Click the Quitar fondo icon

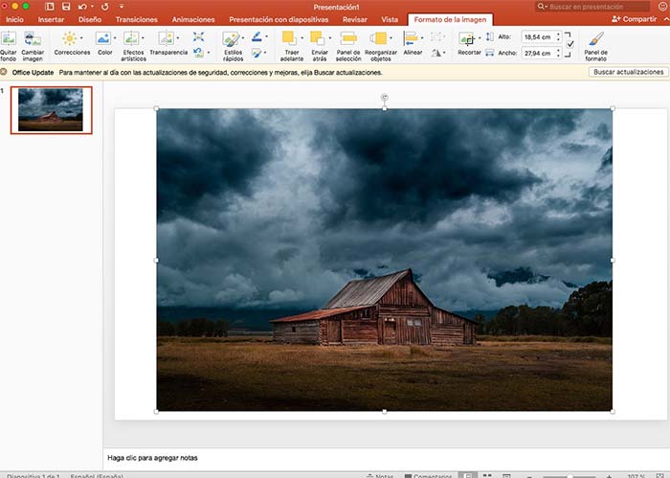point(8,39)
